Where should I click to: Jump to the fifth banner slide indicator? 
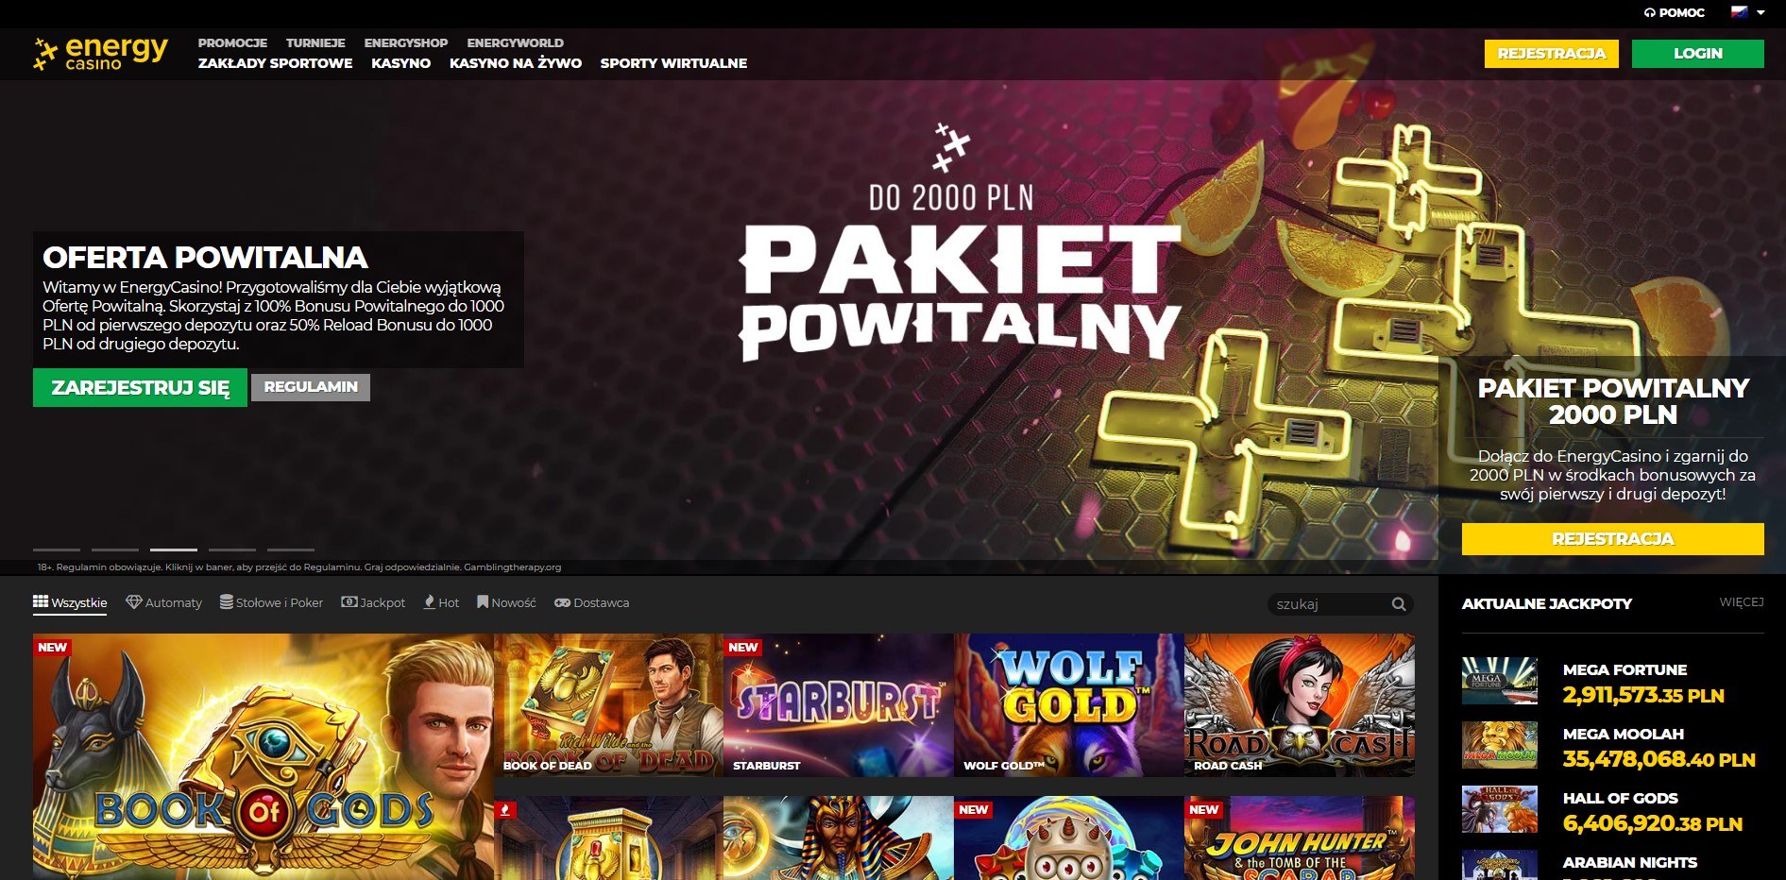pyautogui.click(x=291, y=550)
